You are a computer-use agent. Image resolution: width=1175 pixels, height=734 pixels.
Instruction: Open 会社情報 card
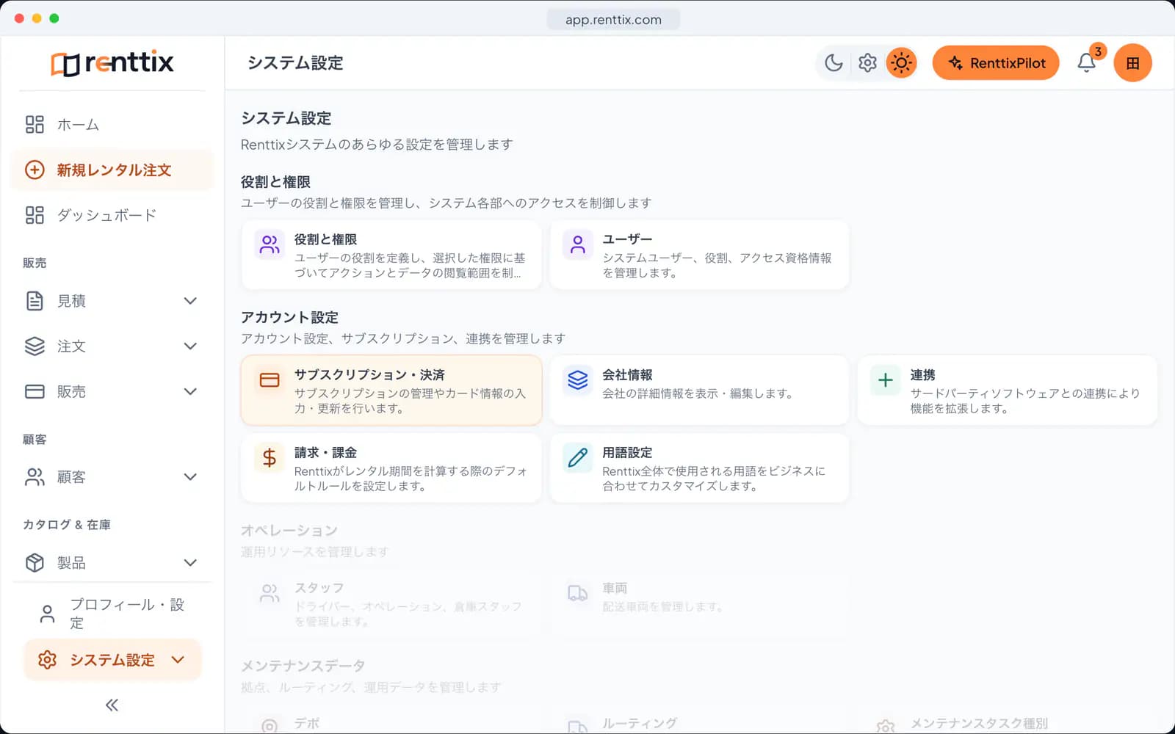pyautogui.click(x=699, y=390)
